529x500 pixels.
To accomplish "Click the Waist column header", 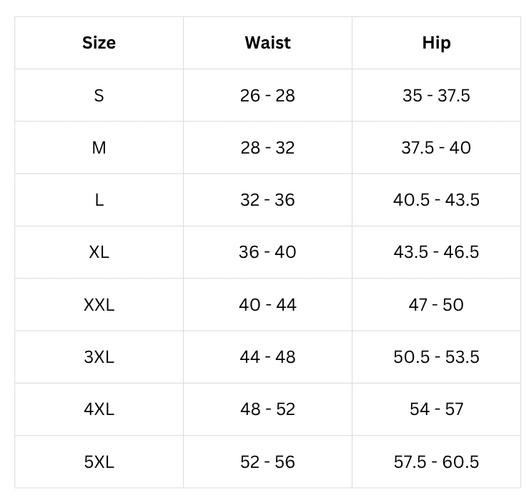I will tap(267, 43).
